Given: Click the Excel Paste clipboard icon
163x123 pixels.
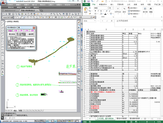Looking at the screenshot, I should (86, 9).
